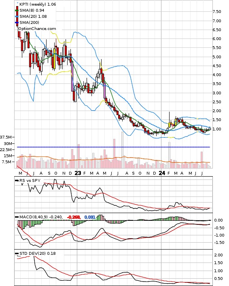The height and width of the screenshot is (286, 229).
Task: Click the STD DEV(20) 0.18 label
Action: pos(38,253)
